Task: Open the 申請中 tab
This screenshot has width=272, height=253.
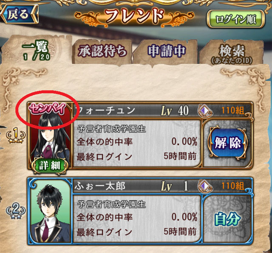Action: point(167,51)
